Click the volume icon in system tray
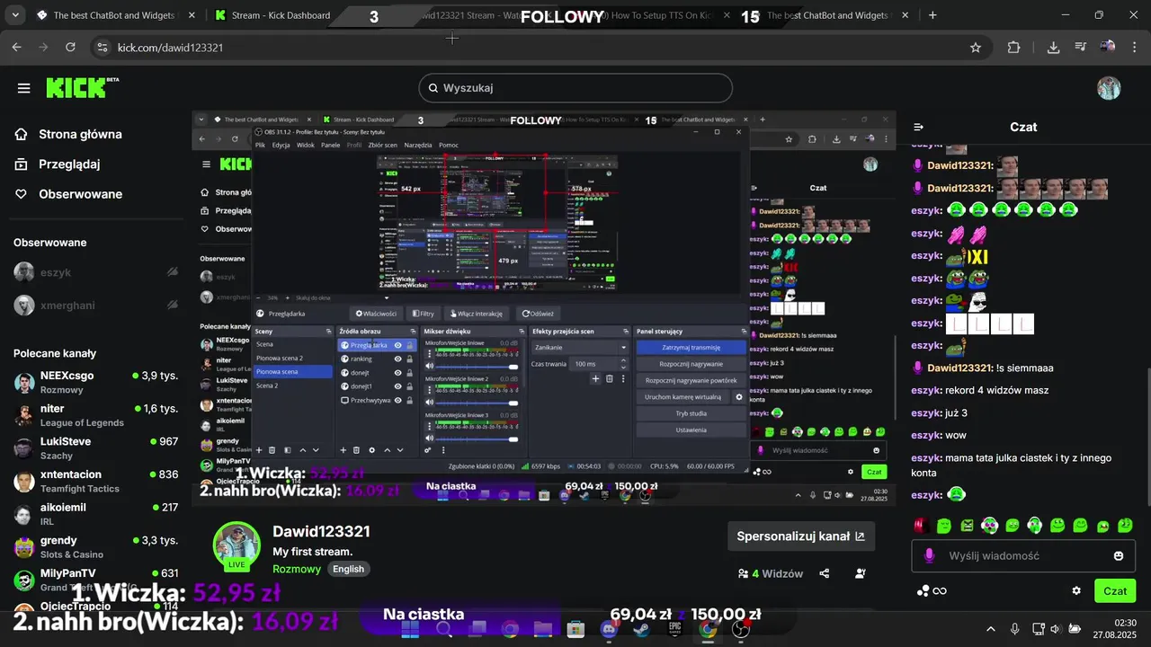This screenshot has height=647, width=1151. (1055, 629)
